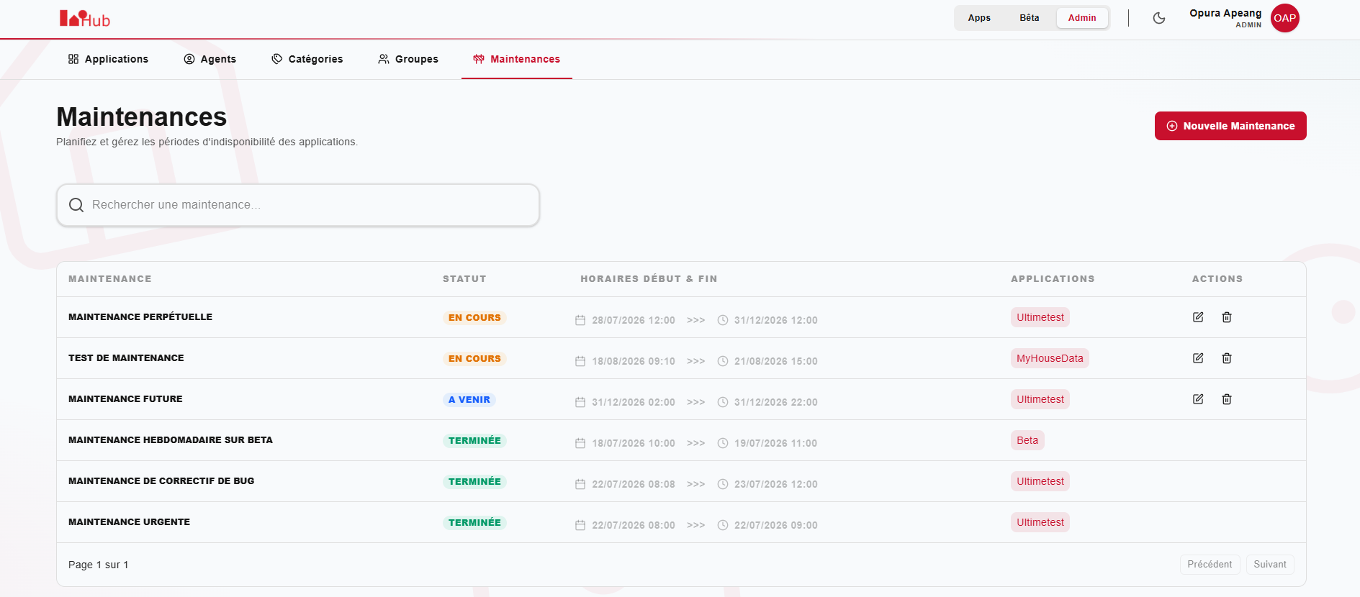Delete Maintenance Perpétuelle entry
The image size is (1360, 597).
(x=1227, y=317)
